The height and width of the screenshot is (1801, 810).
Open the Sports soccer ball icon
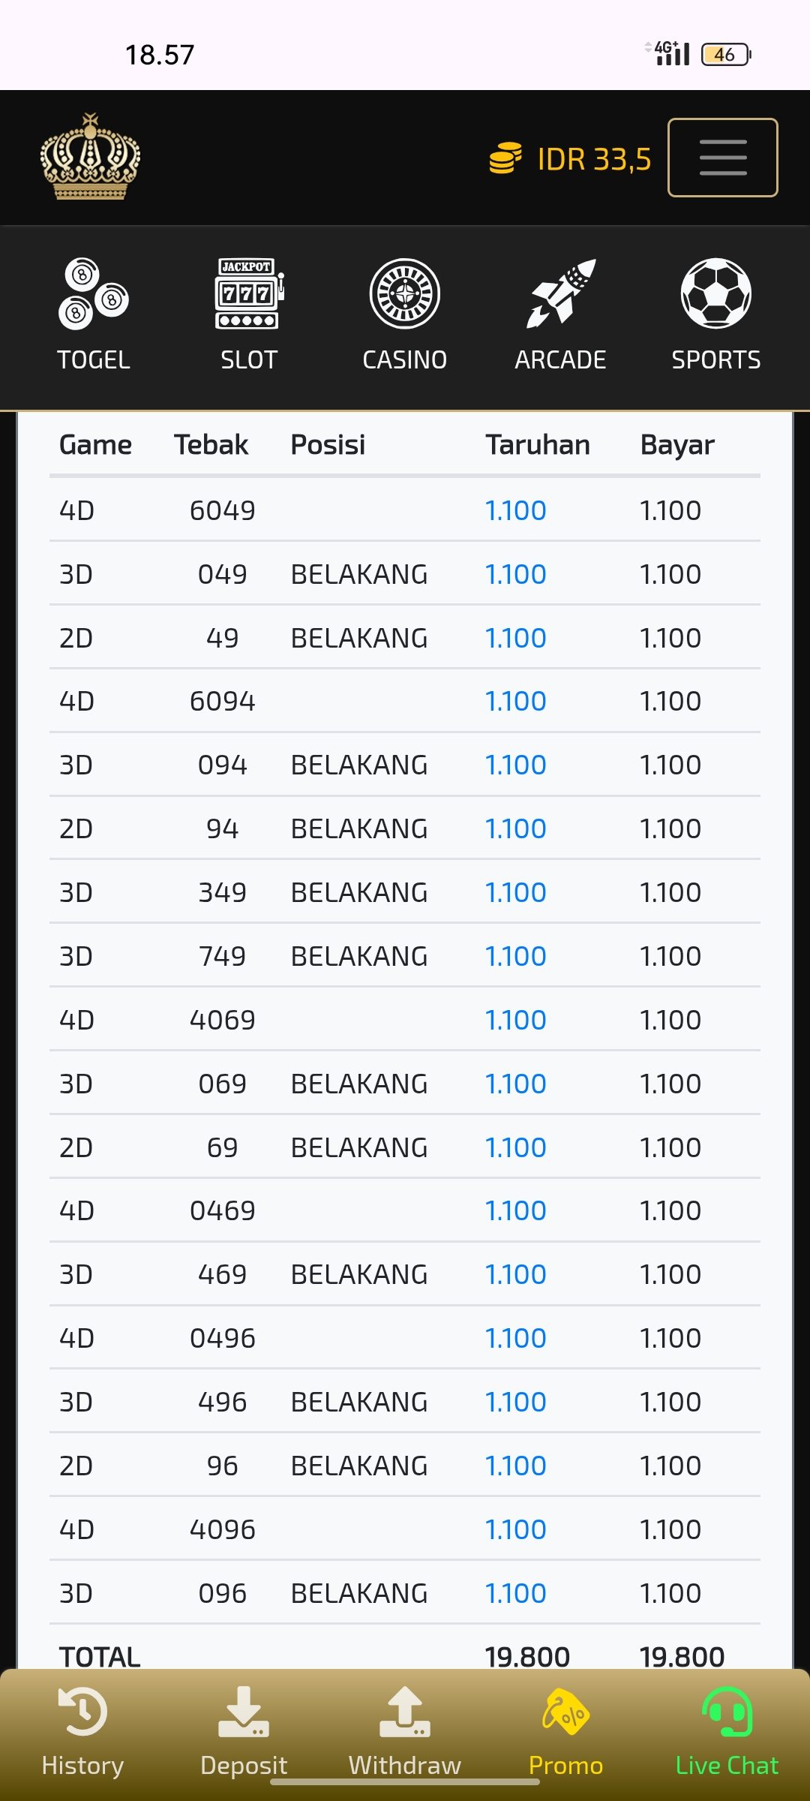716,294
